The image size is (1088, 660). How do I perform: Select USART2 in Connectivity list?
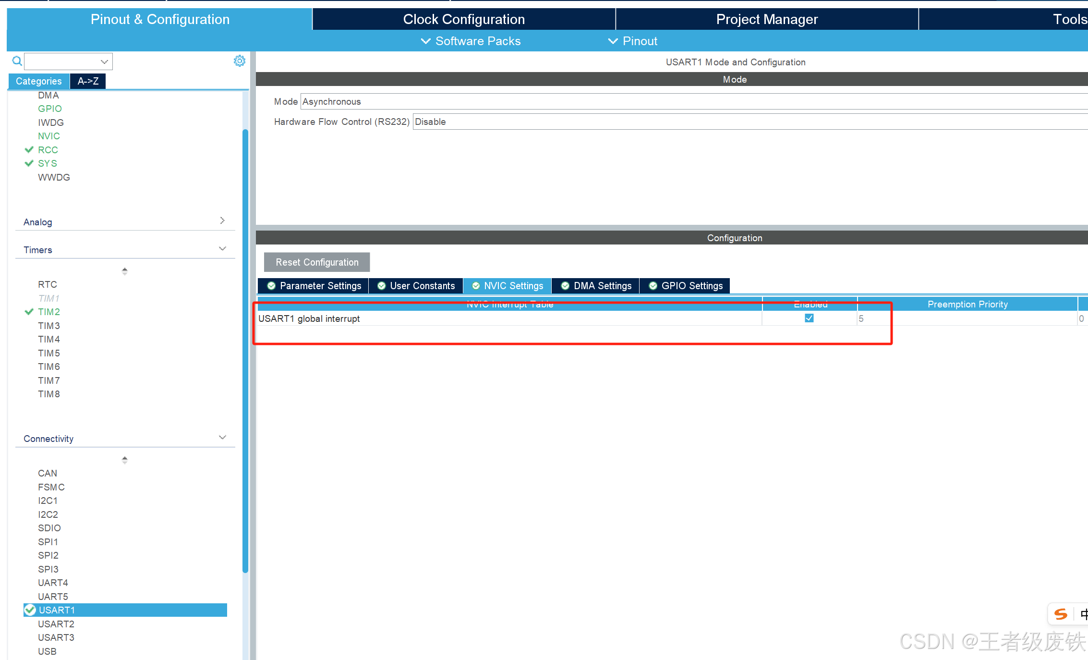[56, 624]
